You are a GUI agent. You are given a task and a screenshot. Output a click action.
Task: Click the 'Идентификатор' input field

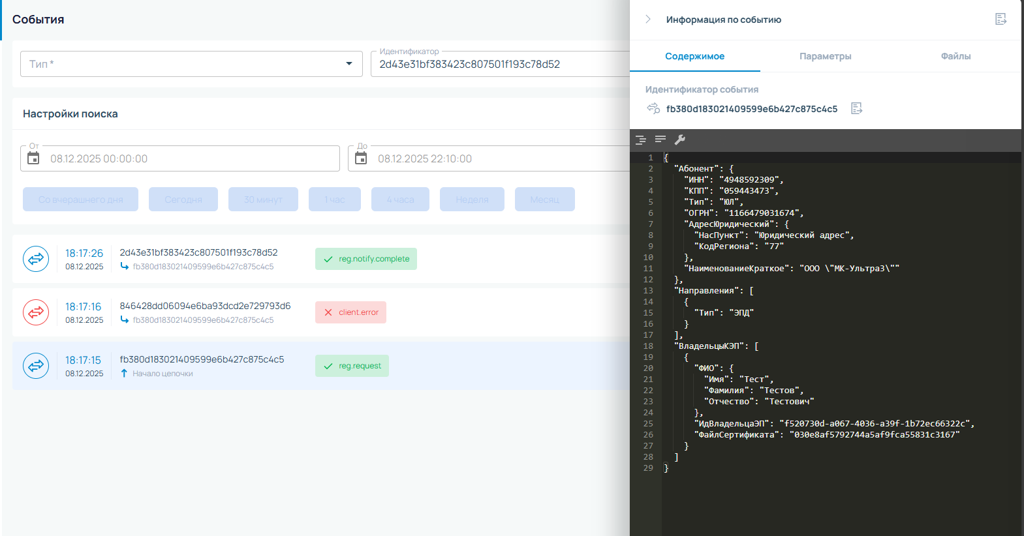tap(499, 65)
